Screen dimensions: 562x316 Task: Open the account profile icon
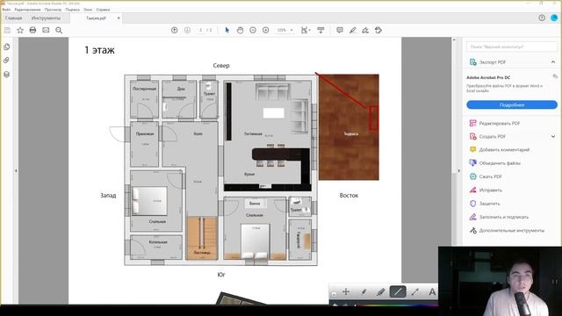coord(554,18)
